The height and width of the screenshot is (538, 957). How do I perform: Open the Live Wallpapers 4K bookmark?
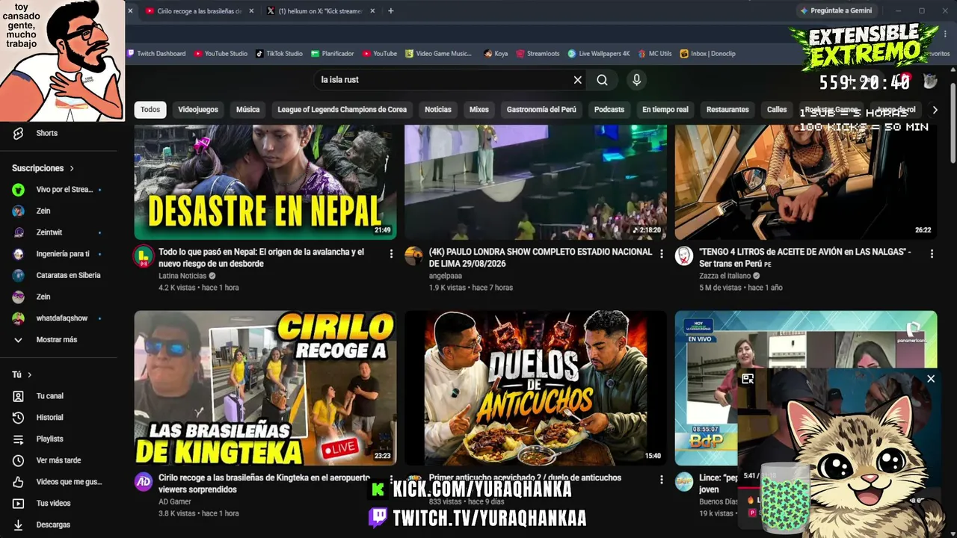[x=598, y=54]
